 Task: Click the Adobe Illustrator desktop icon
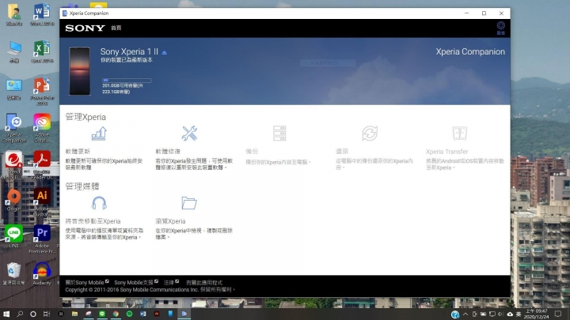click(x=42, y=201)
